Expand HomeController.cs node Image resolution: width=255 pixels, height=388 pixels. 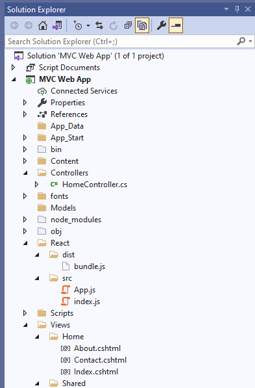(36, 185)
